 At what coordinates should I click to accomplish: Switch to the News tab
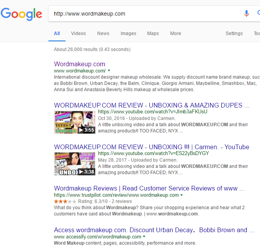pos(103,34)
